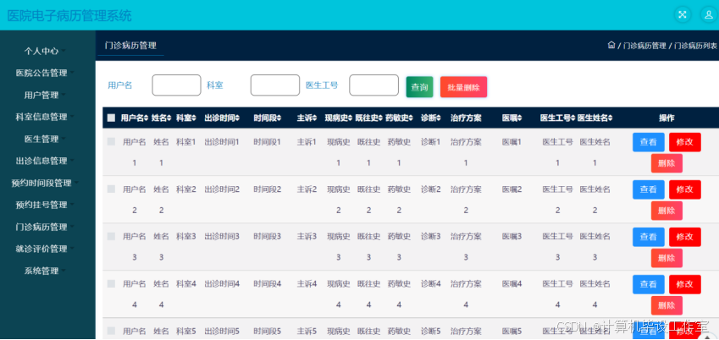Sort by 医嘱 column arrow icon
719x340 pixels.
coord(519,118)
